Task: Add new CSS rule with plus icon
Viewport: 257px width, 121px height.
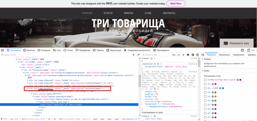Action: 183,55
